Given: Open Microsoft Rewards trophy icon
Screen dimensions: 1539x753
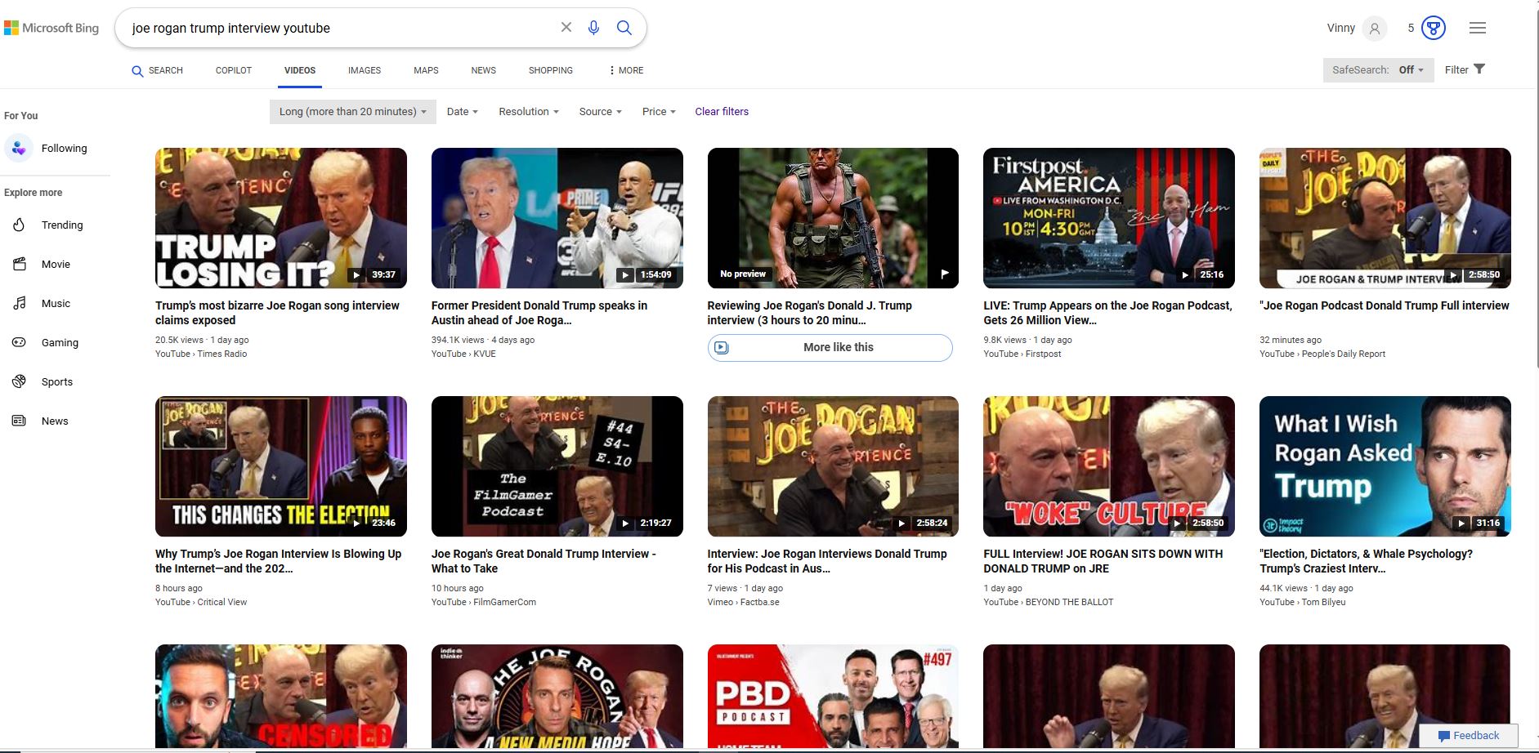Looking at the screenshot, I should [x=1434, y=29].
